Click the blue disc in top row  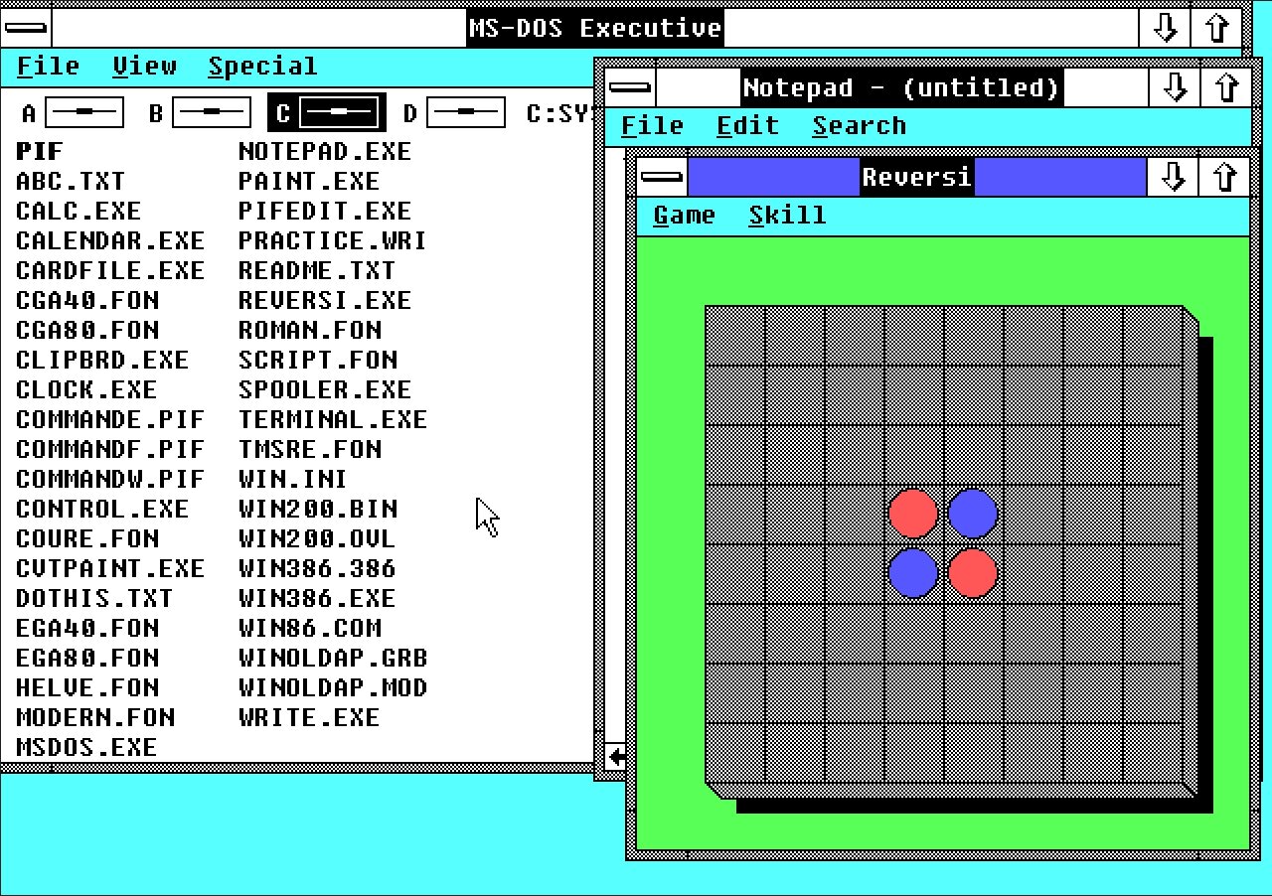click(973, 514)
